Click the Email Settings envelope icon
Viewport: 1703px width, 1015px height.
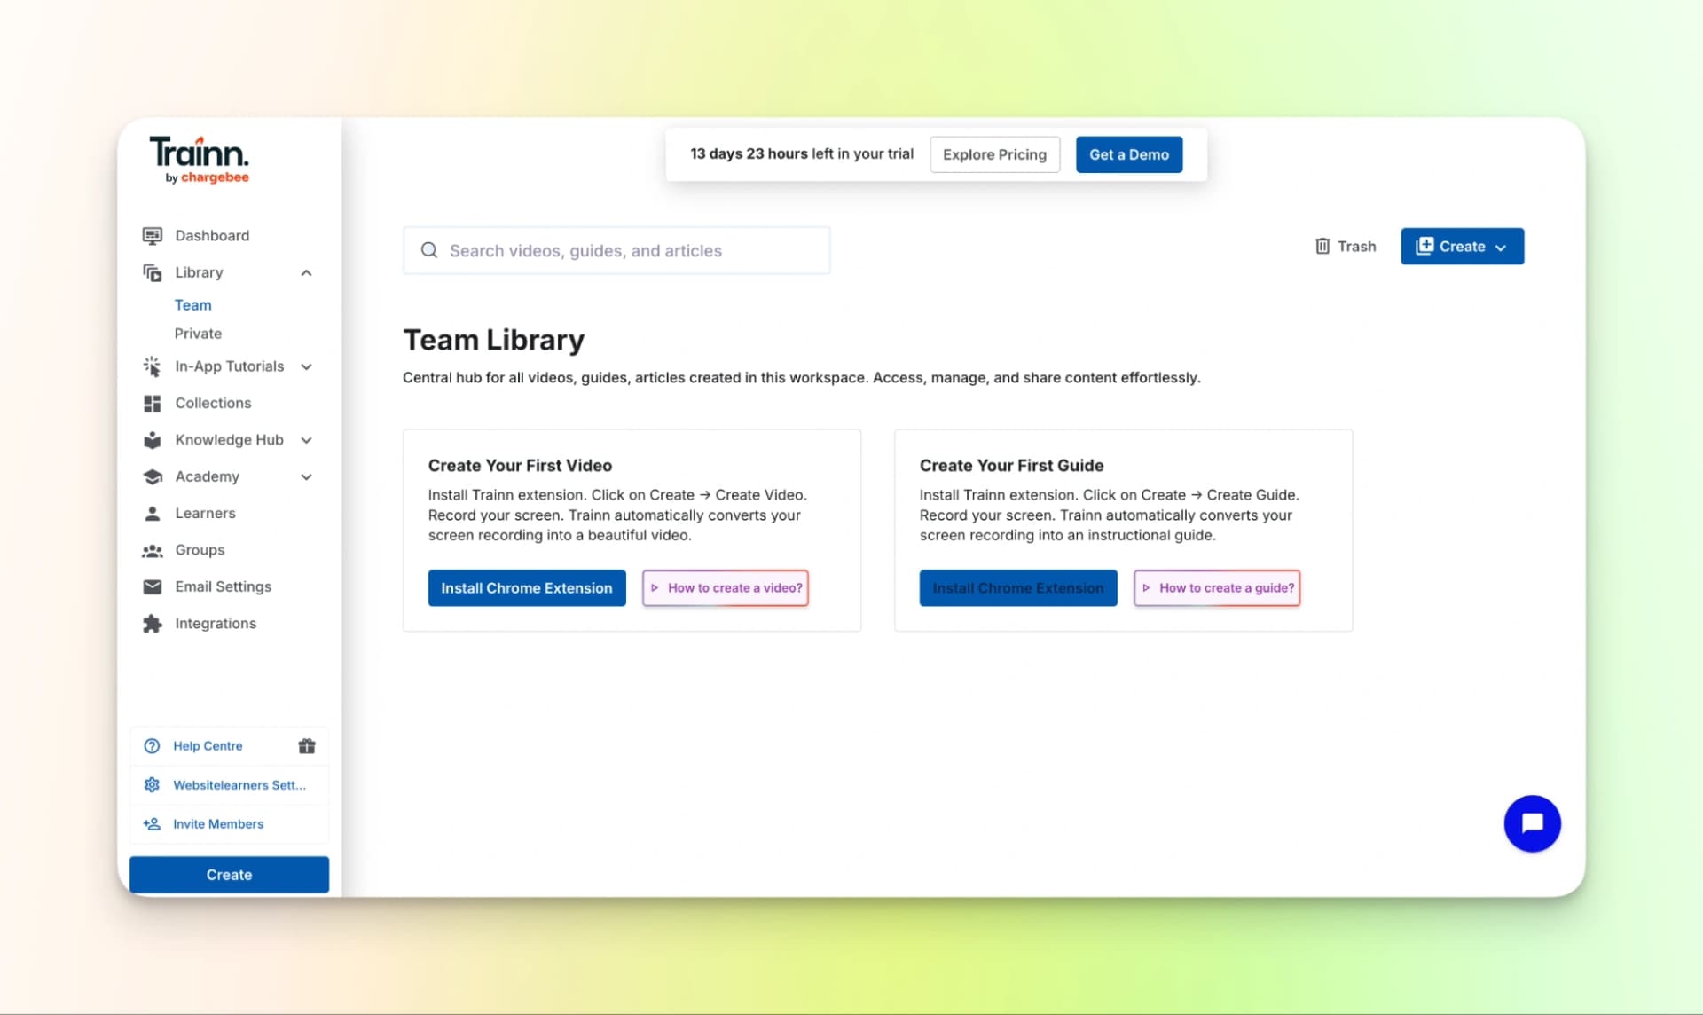point(153,586)
